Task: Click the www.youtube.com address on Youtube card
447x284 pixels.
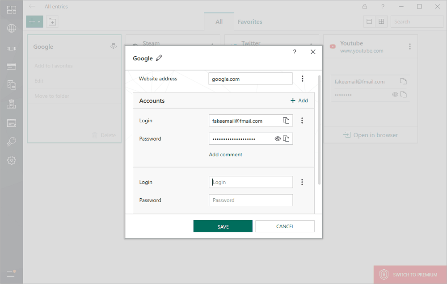Action: (x=362, y=51)
